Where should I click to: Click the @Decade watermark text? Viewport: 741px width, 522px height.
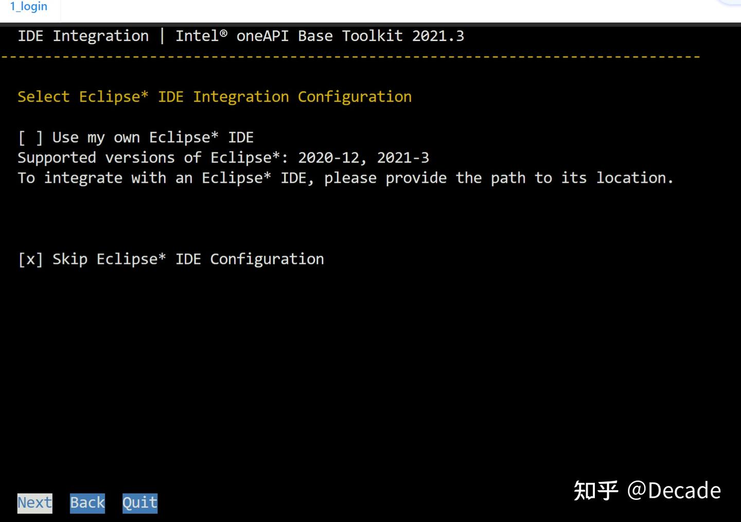674,491
